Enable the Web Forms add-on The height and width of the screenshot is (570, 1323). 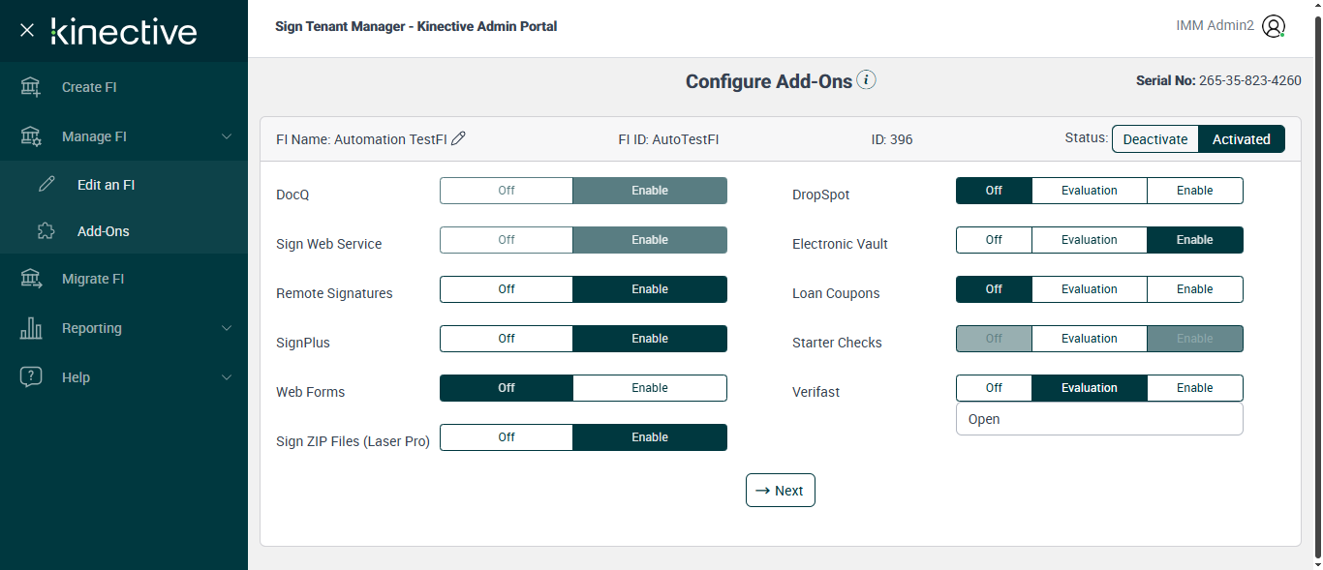649,388
